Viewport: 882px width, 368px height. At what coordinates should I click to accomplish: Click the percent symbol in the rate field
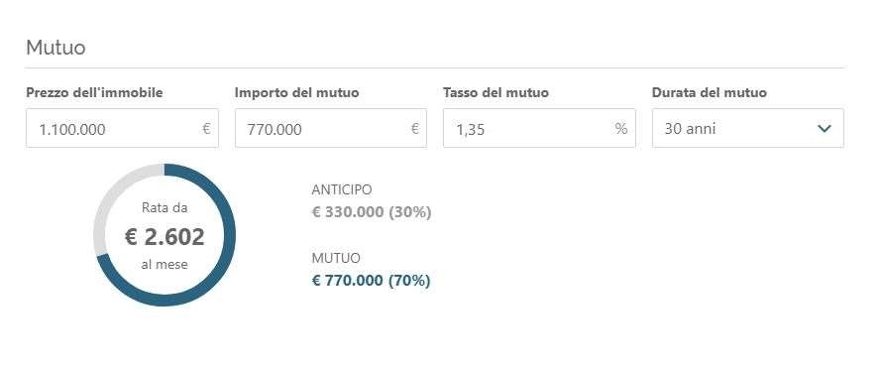pyautogui.click(x=621, y=129)
